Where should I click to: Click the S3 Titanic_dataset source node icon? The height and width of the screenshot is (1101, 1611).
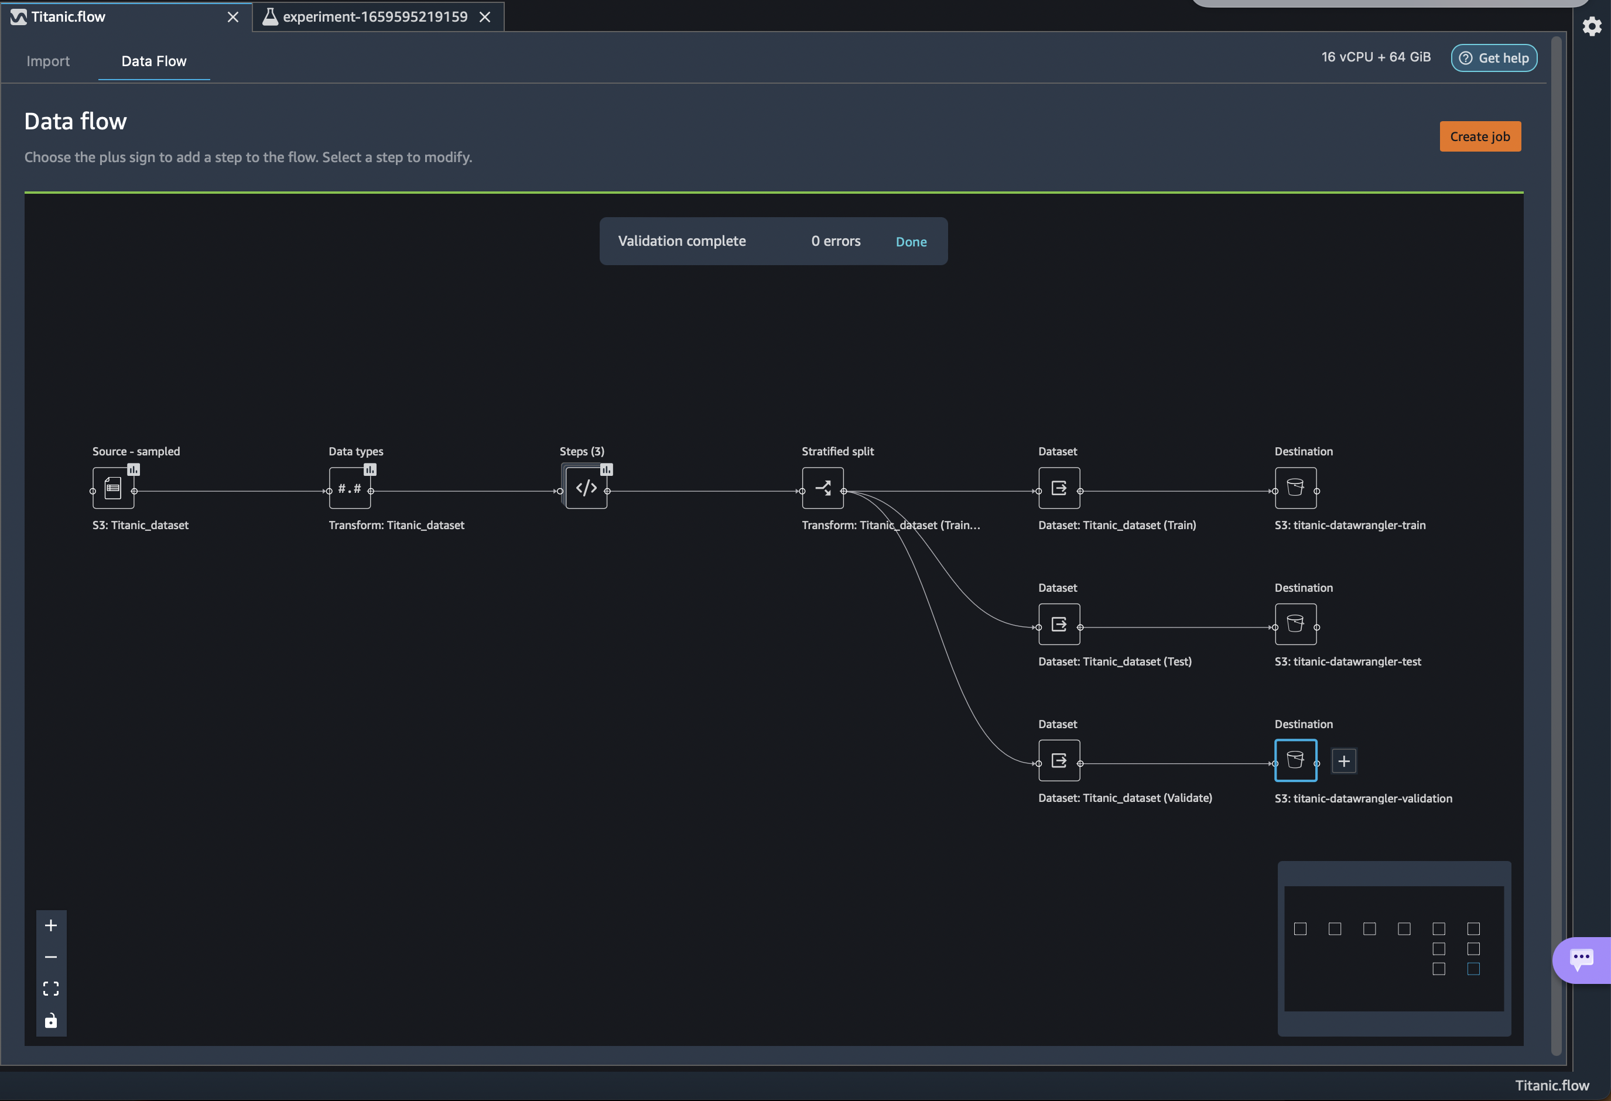coord(113,489)
